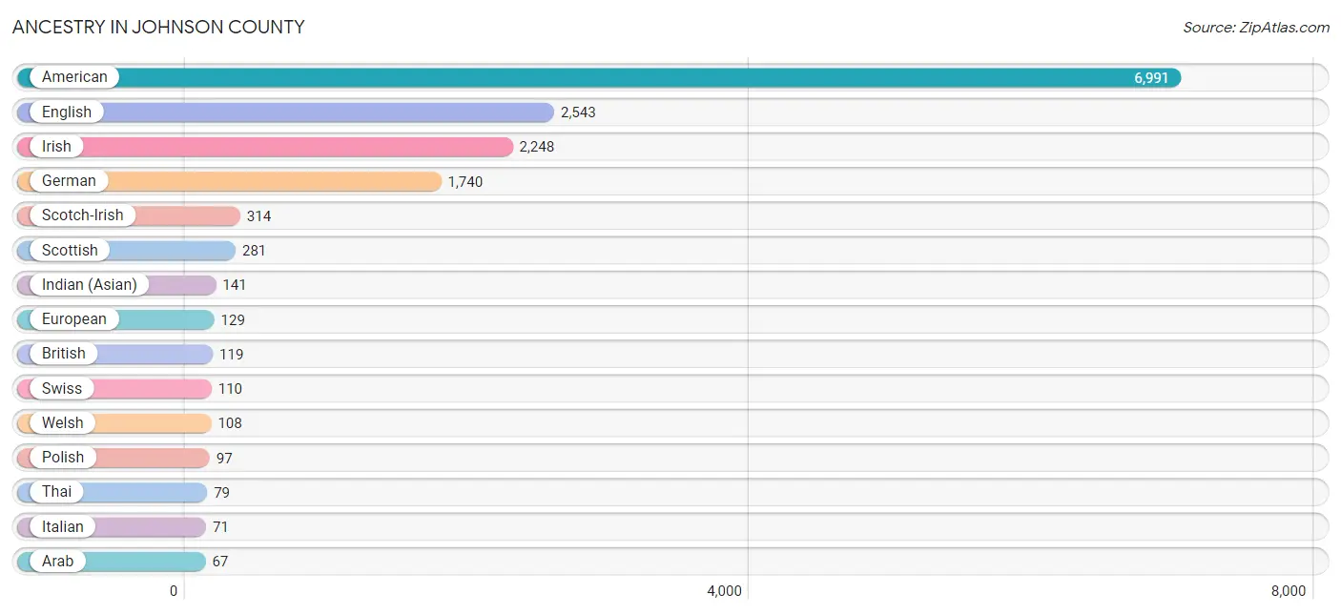1341x614 pixels.
Task: Click the Scotch-Irish bar
Action: click(129, 215)
